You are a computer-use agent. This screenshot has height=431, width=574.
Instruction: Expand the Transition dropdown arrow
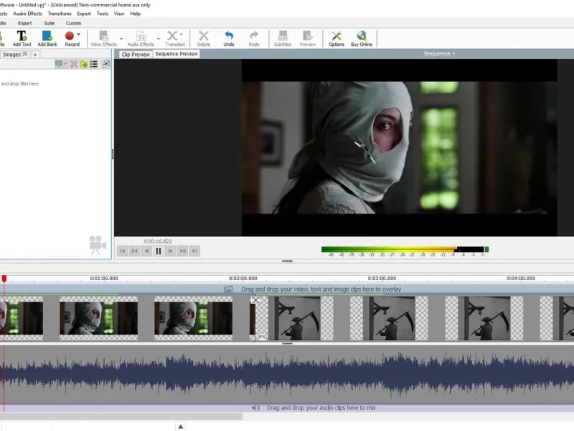(x=182, y=34)
